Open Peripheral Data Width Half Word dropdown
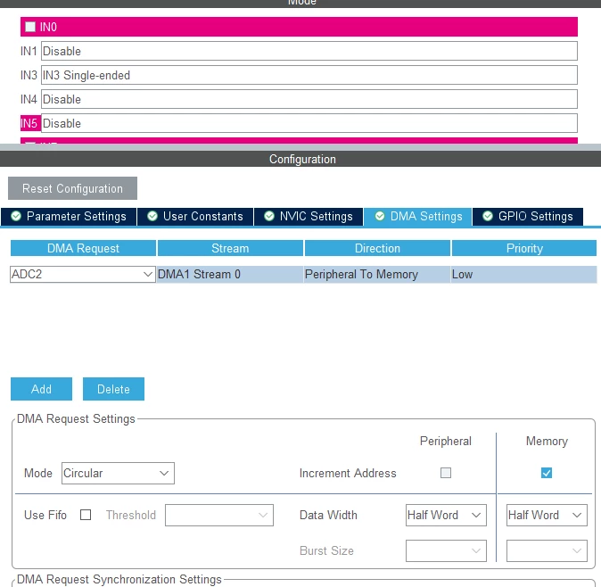Screen dimensions: 601x587 pyautogui.click(x=446, y=516)
